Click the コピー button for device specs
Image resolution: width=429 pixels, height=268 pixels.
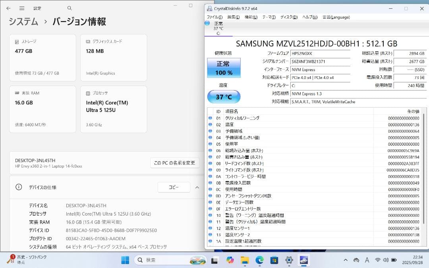pos(174,187)
